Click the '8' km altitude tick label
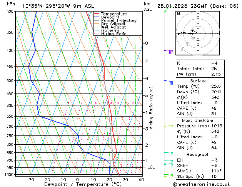The image size is (242, 187). click(x=147, y=43)
